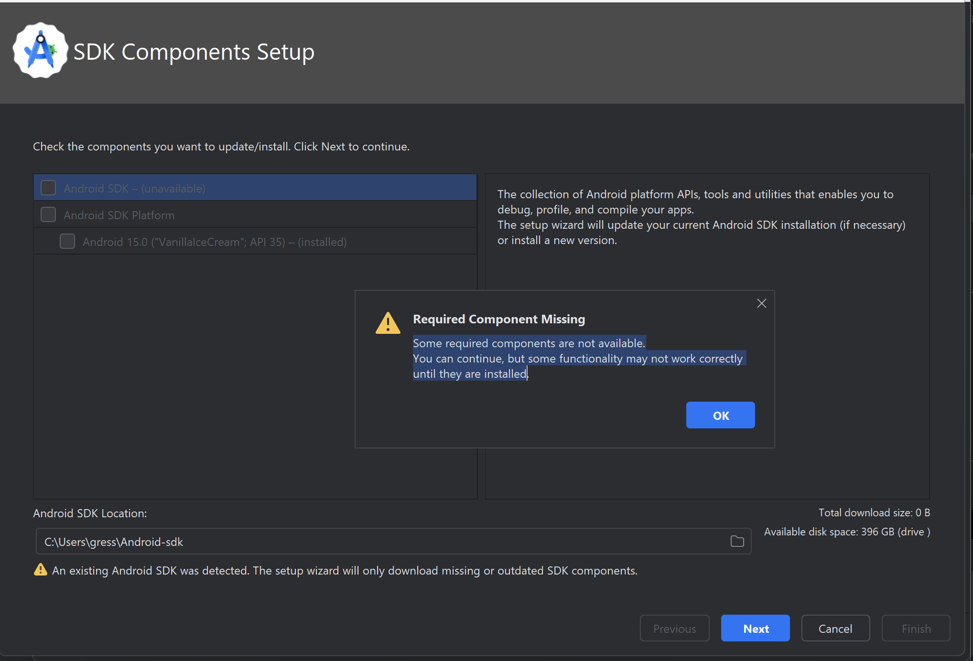The image size is (973, 661).
Task: Click the existing Android SDK detected message
Action: tap(345, 570)
